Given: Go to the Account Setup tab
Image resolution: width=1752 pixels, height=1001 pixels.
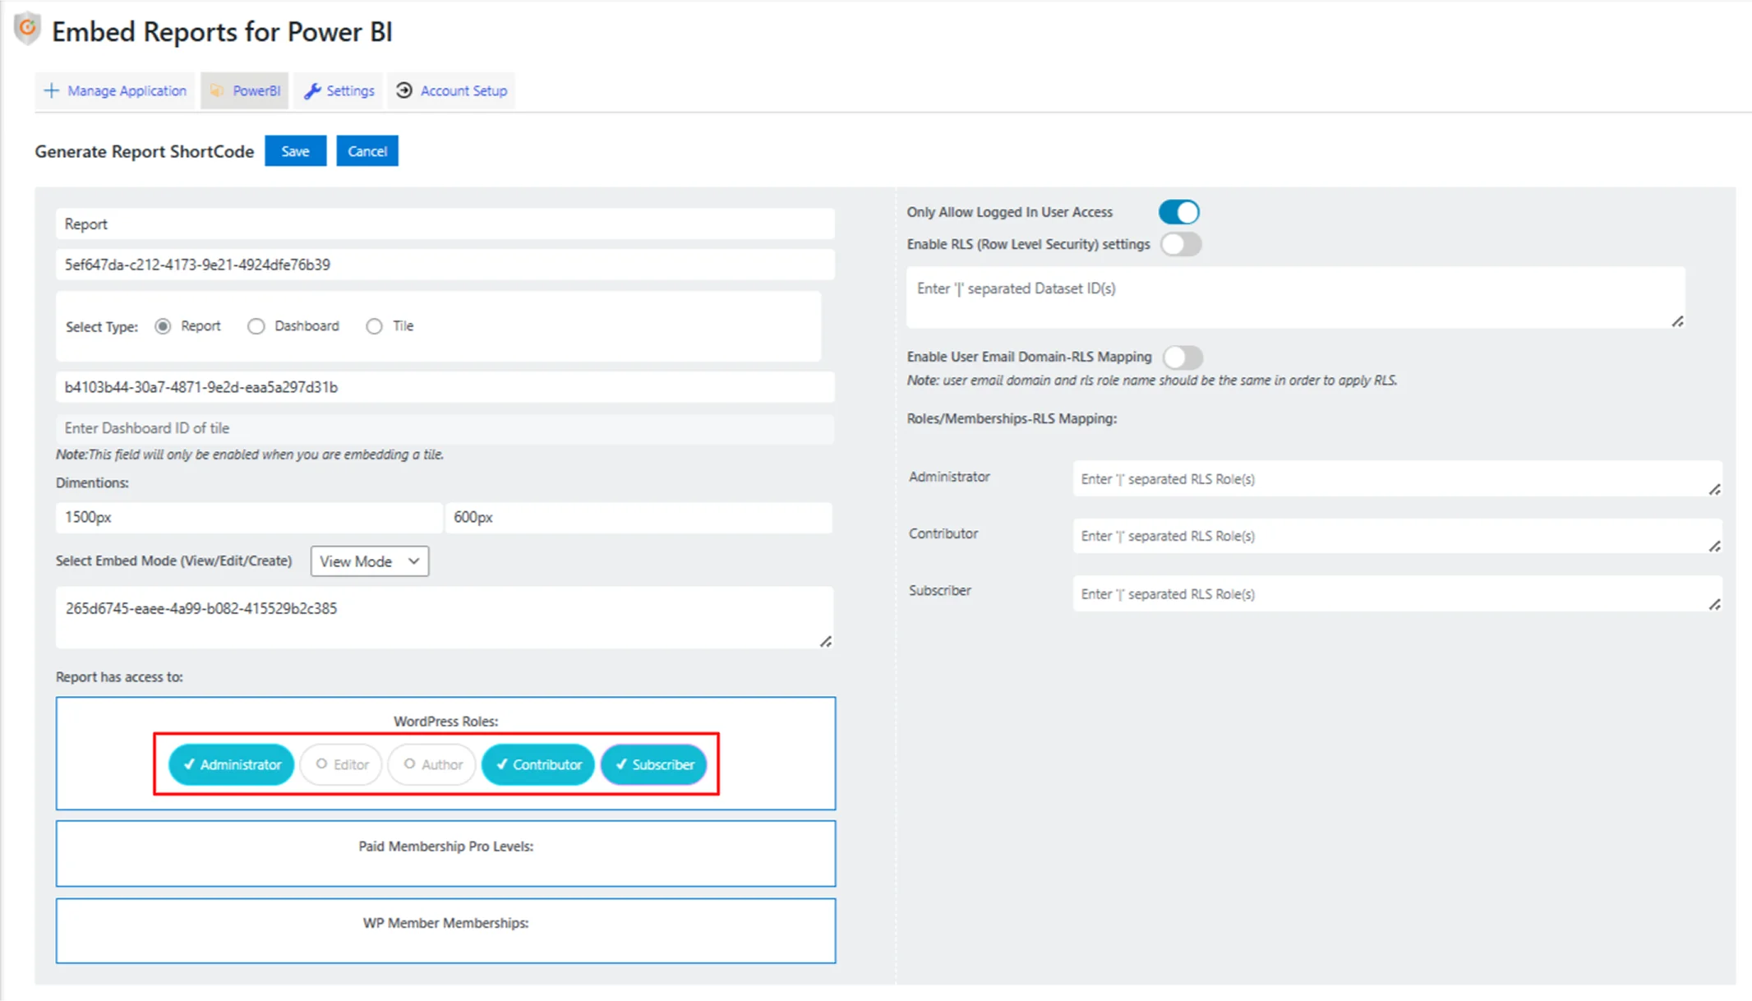Looking at the screenshot, I should [451, 90].
